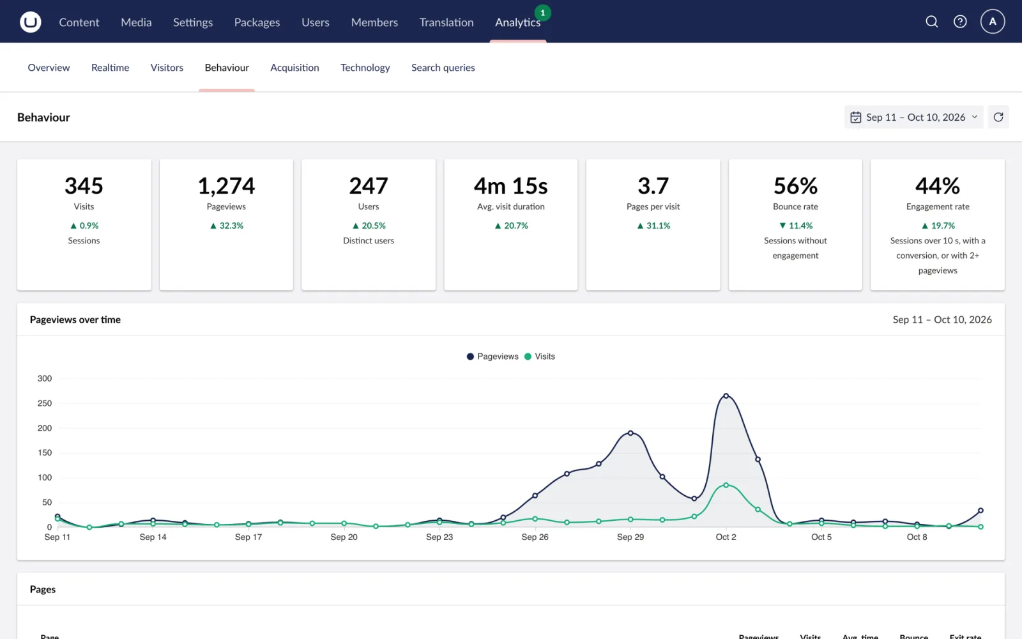
Task: Click the 56% Bounce rate card
Action: point(795,225)
